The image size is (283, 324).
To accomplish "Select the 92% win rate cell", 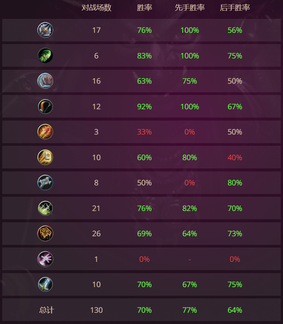I will click(x=144, y=107).
